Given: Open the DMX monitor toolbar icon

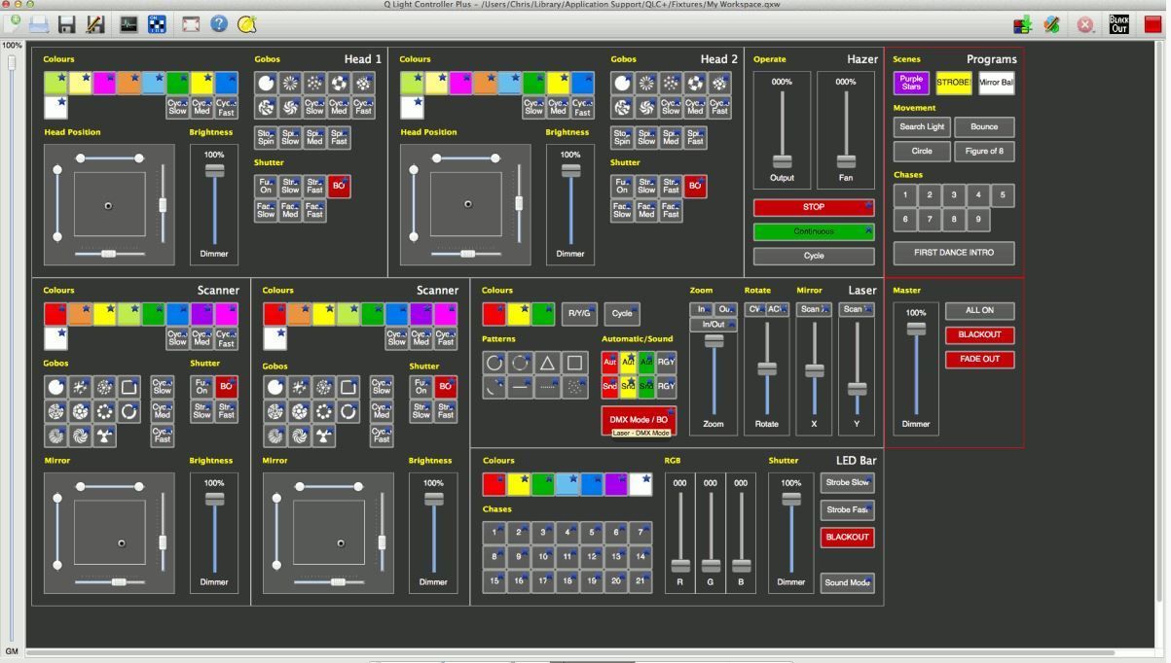Looking at the screenshot, I should (128, 24).
